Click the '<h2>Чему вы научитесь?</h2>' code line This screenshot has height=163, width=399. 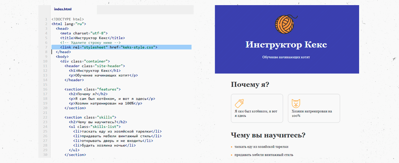98,122
